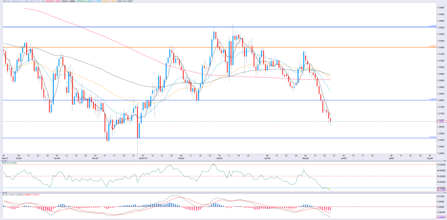This screenshot has width=447, height=220.
Task: Click the Feb/04 date label
Action: [180, 158]
